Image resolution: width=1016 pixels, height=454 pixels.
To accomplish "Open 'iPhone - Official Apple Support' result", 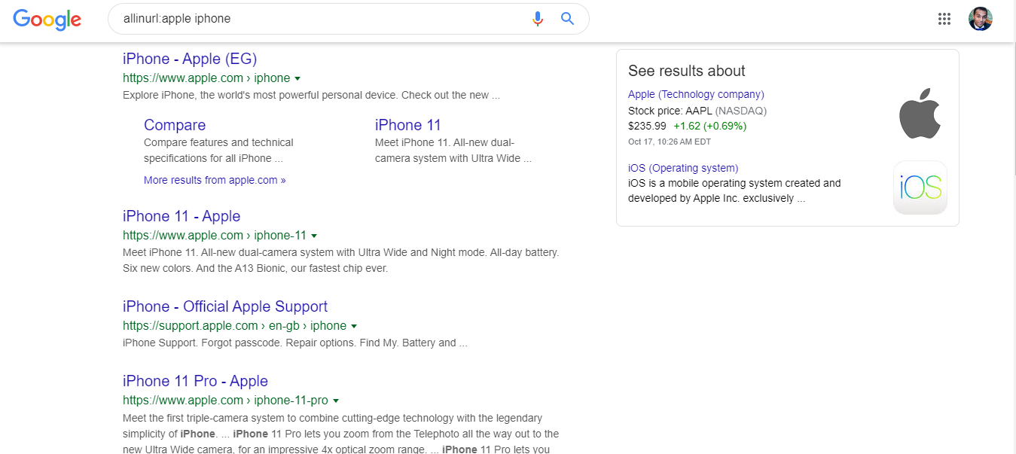I will point(225,306).
